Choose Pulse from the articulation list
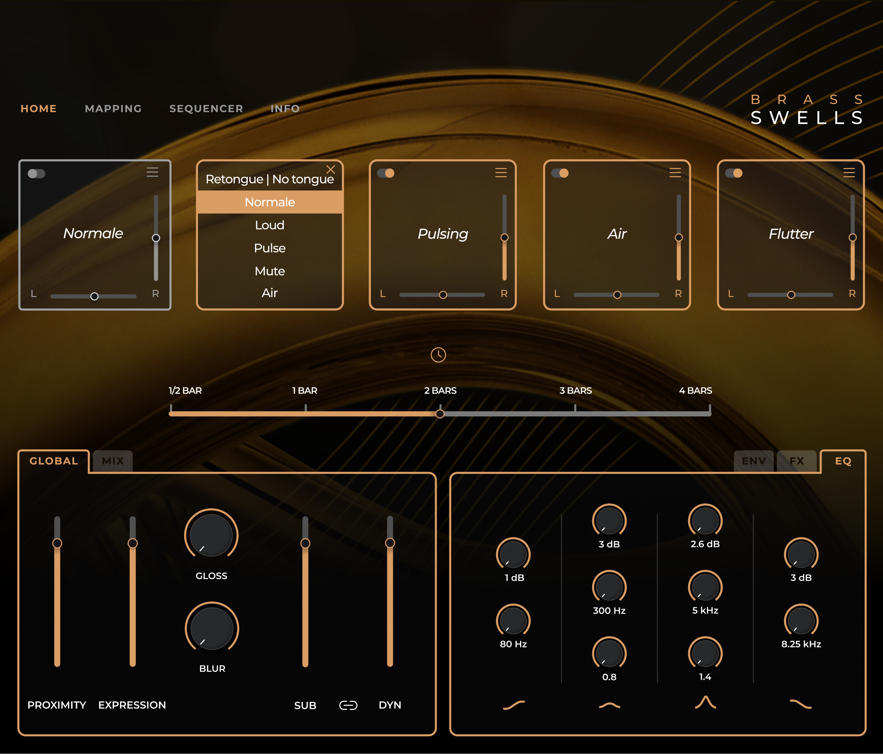The width and height of the screenshot is (883, 754). pos(270,248)
